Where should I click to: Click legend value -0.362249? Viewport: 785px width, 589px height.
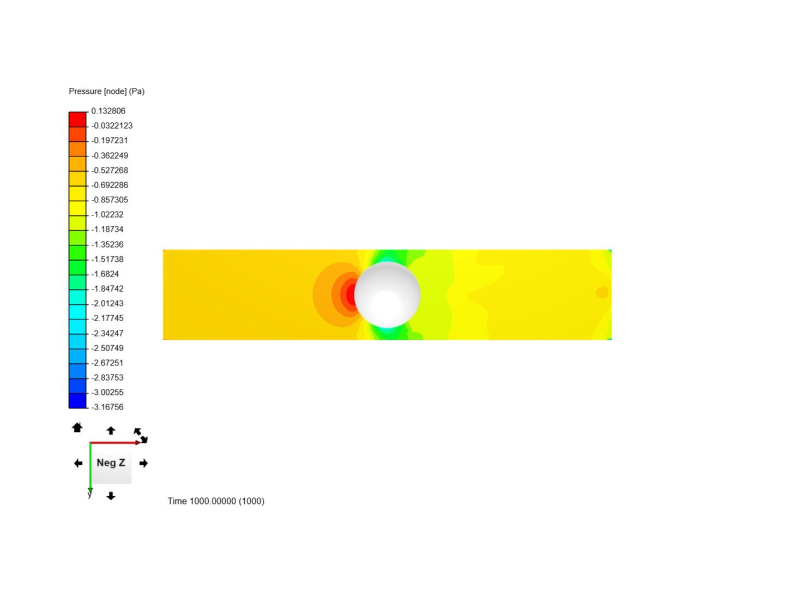click(x=110, y=155)
